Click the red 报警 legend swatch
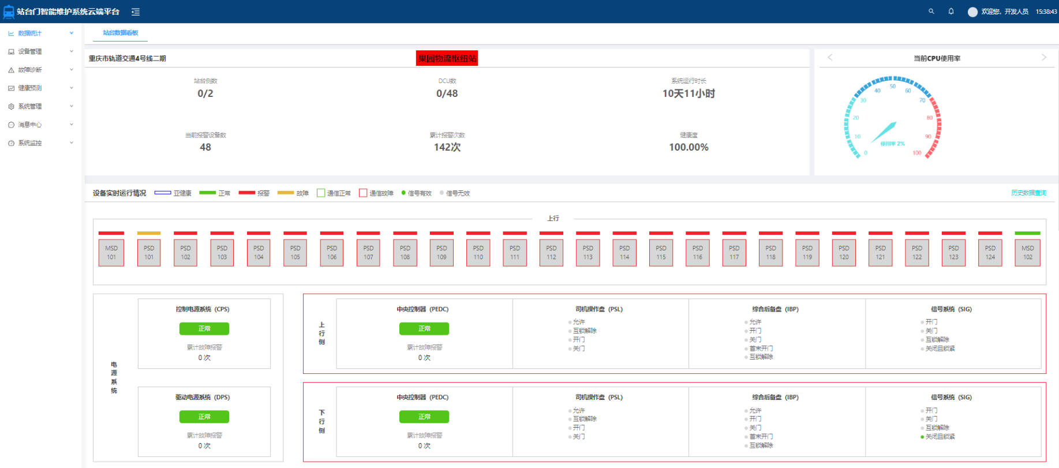This screenshot has width=1059, height=468. point(247,193)
